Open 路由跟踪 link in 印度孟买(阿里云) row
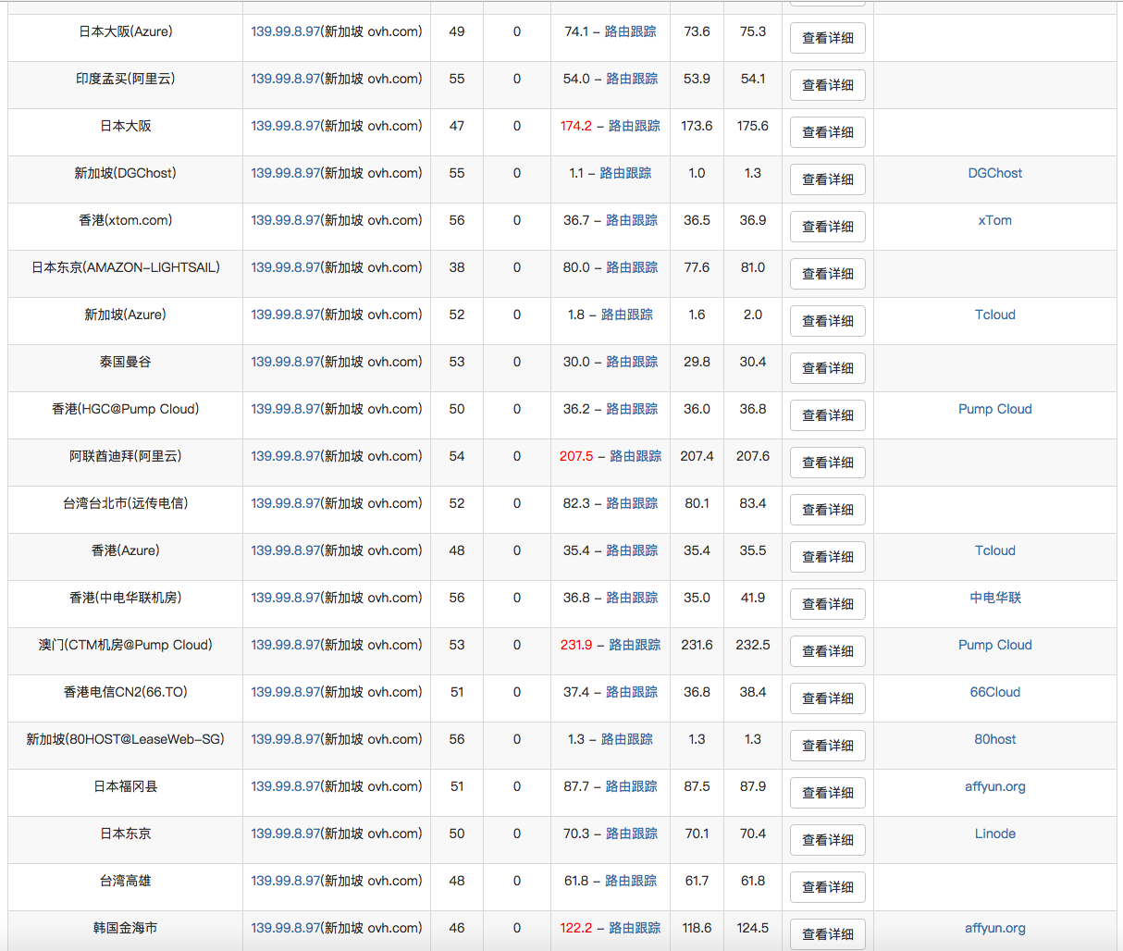 632,80
